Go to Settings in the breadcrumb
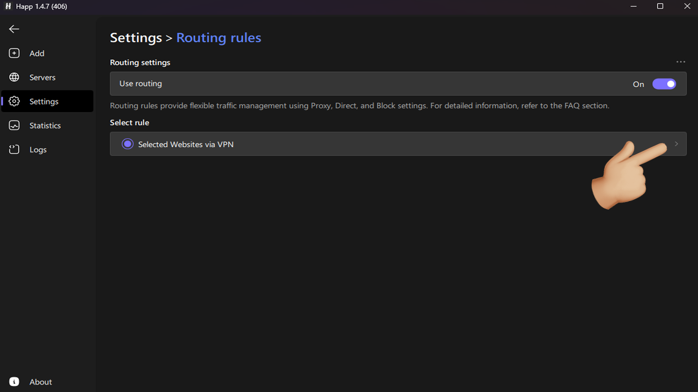The image size is (698, 392). (136, 38)
